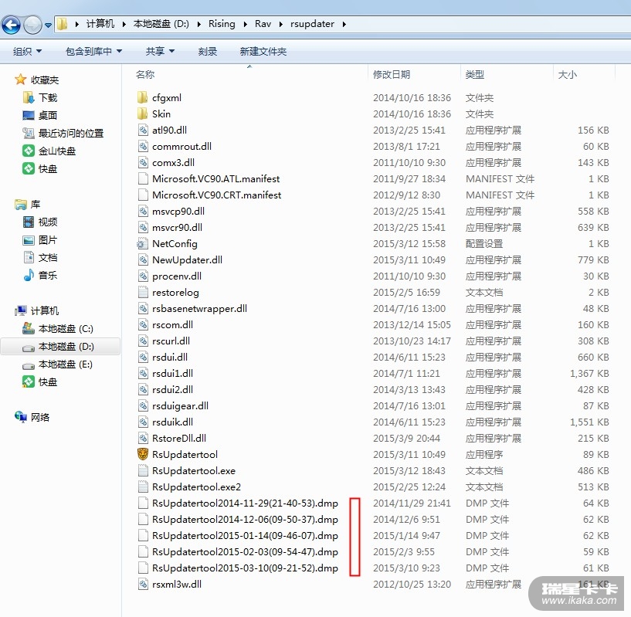Open 本地磁盘 (C:) in sidebar
The width and height of the screenshot is (631, 617).
point(58,329)
